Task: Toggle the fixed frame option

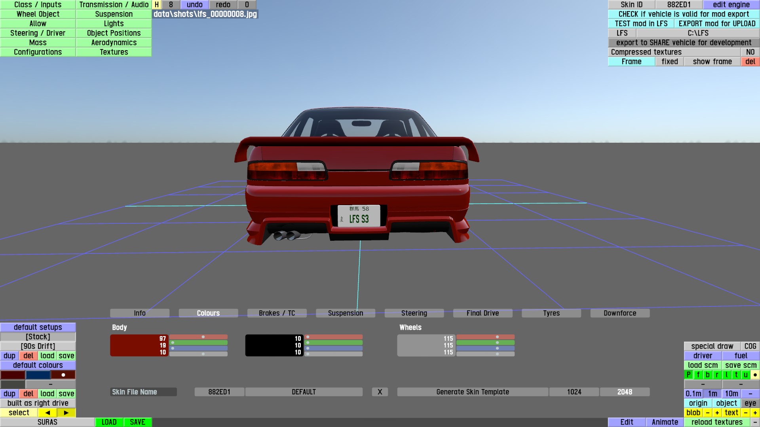Action: pyautogui.click(x=669, y=62)
